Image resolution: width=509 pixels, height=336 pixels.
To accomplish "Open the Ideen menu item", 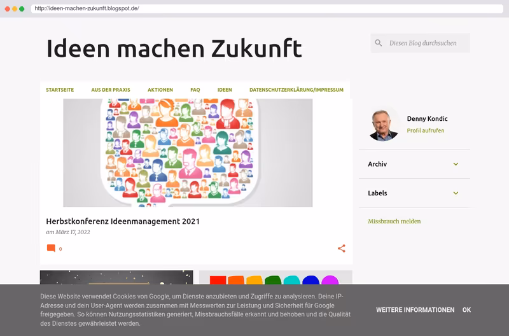I will click(x=225, y=90).
